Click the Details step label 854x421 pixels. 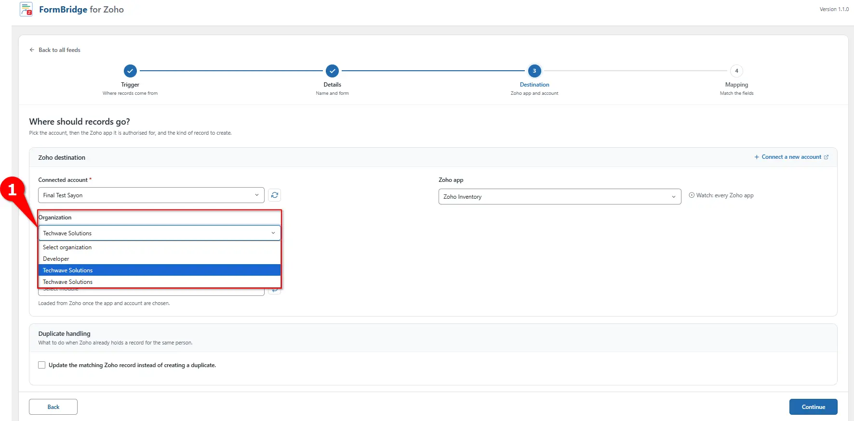pos(332,85)
